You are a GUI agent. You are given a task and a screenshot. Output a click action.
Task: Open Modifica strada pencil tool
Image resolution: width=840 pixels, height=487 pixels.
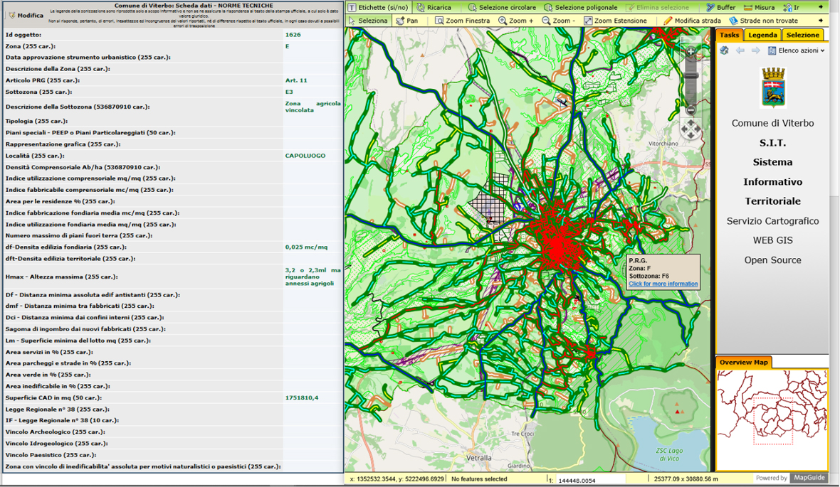[x=692, y=21]
